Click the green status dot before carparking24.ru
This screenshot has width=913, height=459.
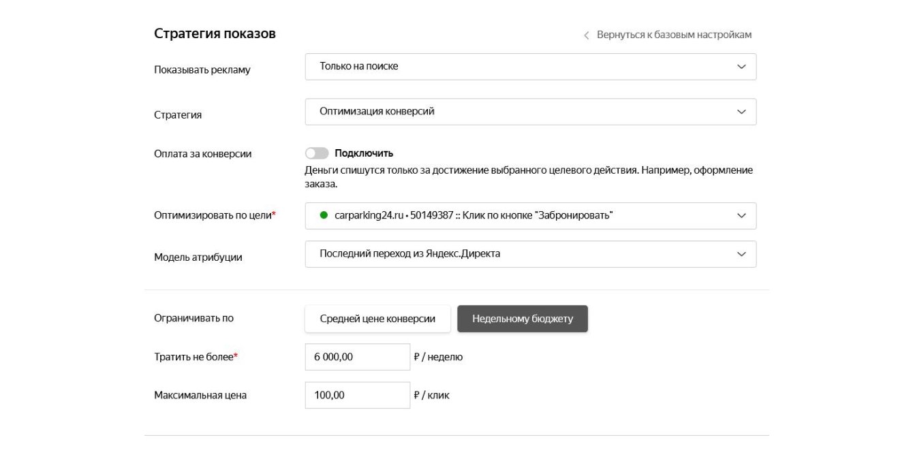(x=324, y=215)
